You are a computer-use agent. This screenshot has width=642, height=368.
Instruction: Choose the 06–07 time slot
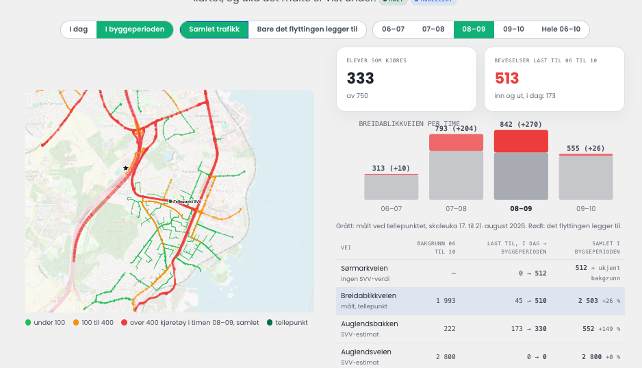pyautogui.click(x=393, y=29)
